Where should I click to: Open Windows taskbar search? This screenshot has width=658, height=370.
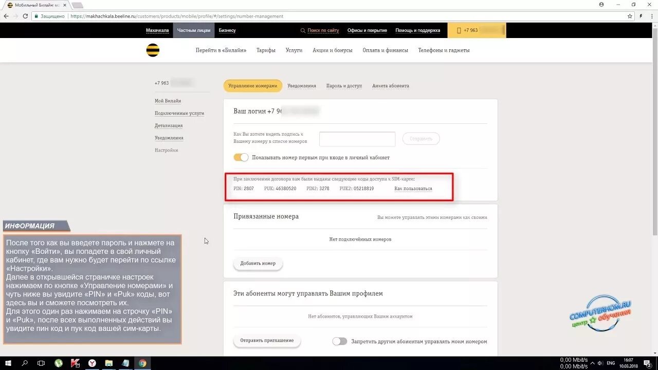click(x=25, y=363)
